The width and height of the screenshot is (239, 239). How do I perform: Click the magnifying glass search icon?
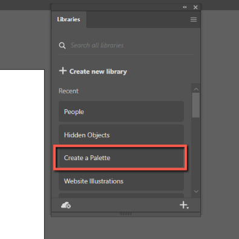(62, 45)
